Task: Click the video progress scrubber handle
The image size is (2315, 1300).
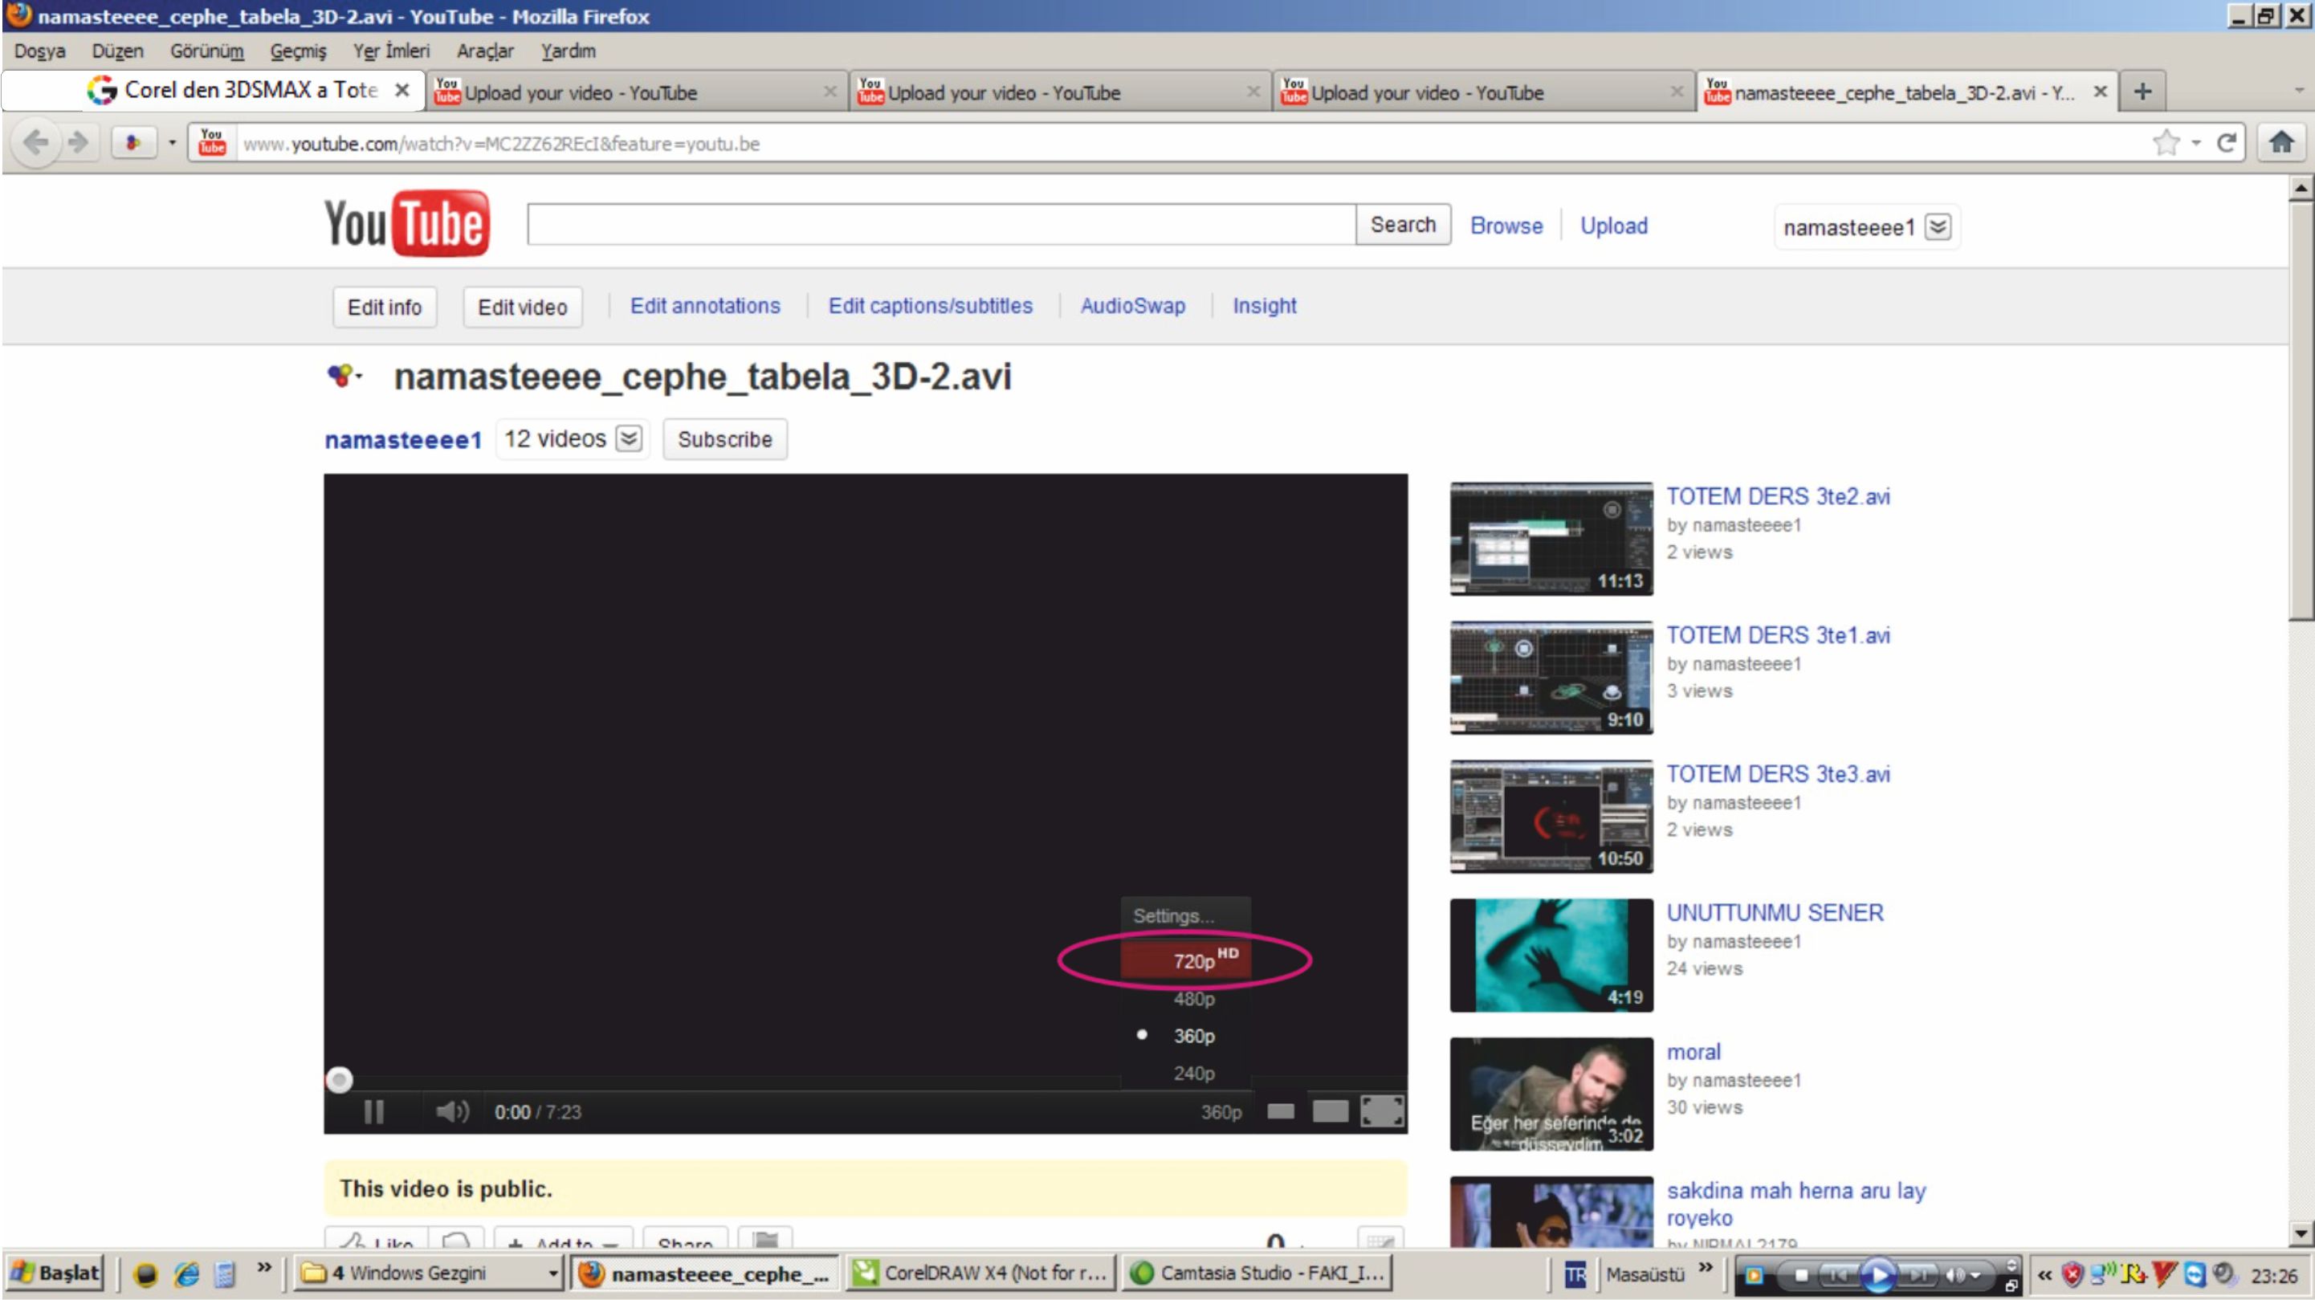Action: click(x=339, y=1079)
